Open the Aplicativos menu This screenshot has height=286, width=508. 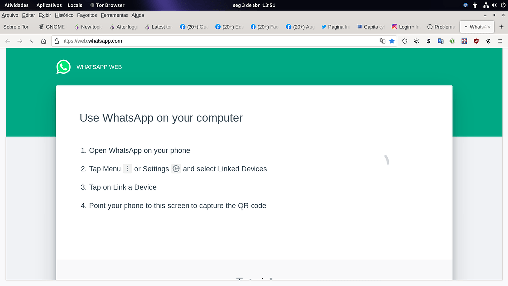tap(49, 5)
